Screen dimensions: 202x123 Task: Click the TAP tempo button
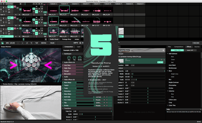tap(36, 43)
